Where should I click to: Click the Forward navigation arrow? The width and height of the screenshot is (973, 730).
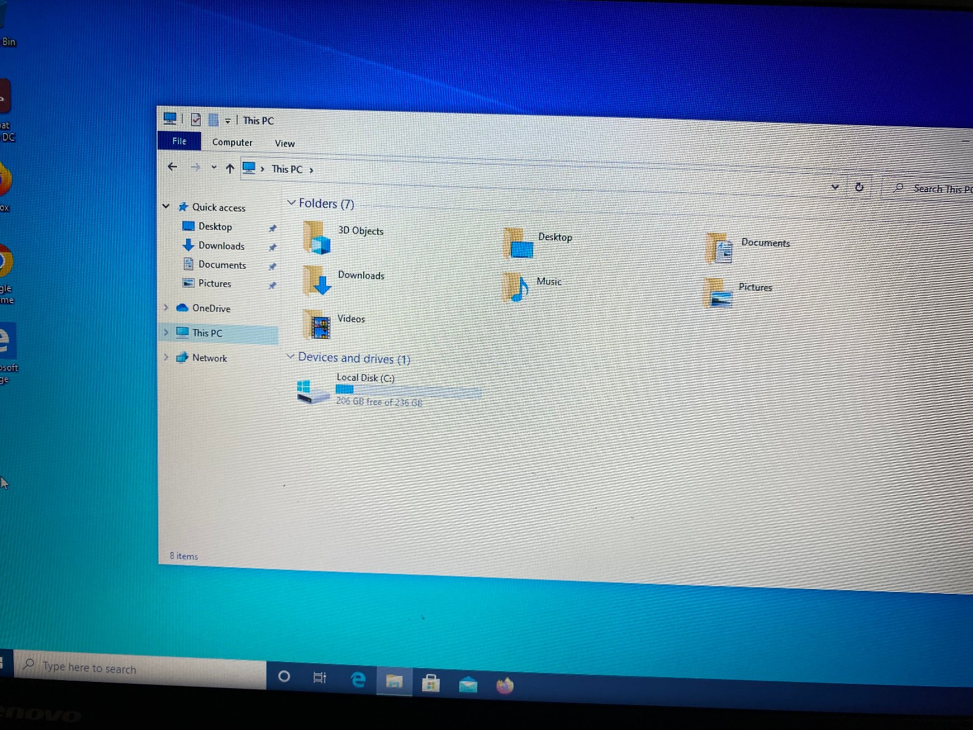click(x=195, y=167)
